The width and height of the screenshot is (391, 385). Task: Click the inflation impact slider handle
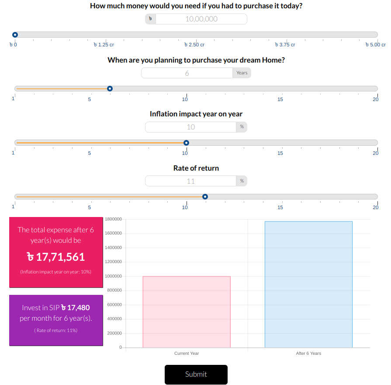(x=186, y=143)
